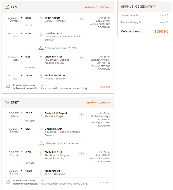
Task: Click the layover icon beside 2h 25m stopover
Action: point(41,48)
